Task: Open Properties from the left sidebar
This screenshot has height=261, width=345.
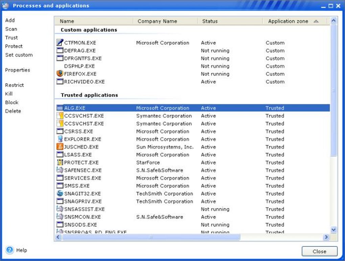Action: (x=18, y=70)
